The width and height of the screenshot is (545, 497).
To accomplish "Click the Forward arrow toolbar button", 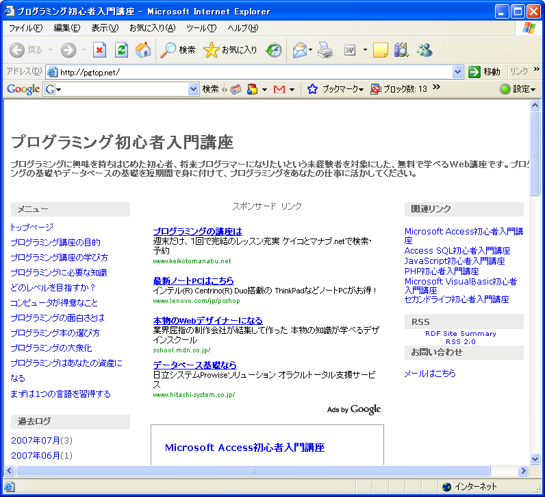I will pos(68,50).
